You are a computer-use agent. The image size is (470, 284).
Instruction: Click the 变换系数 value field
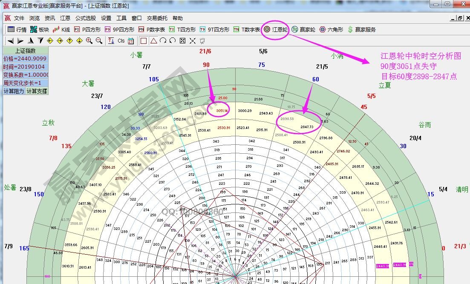[26, 75]
